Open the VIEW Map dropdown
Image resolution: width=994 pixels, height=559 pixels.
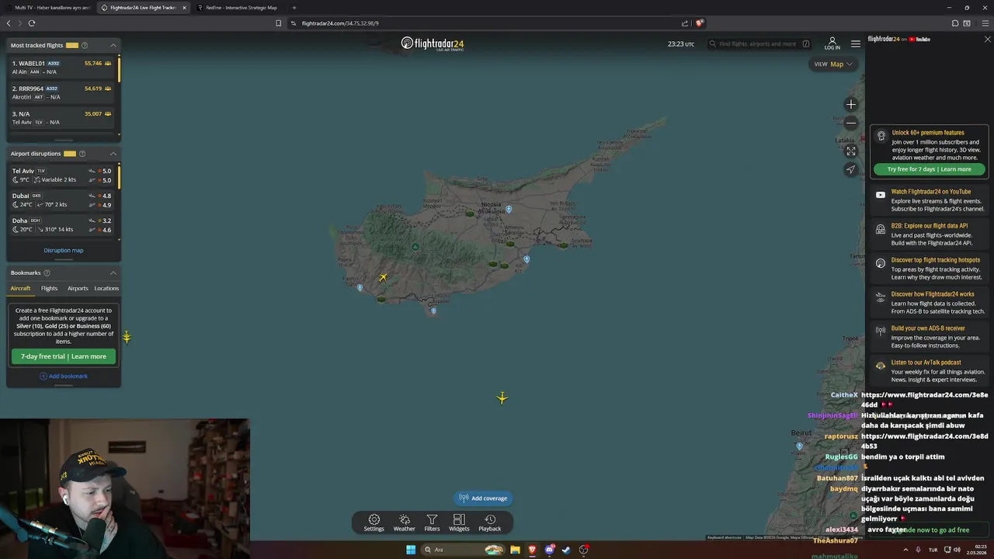(833, 64)
